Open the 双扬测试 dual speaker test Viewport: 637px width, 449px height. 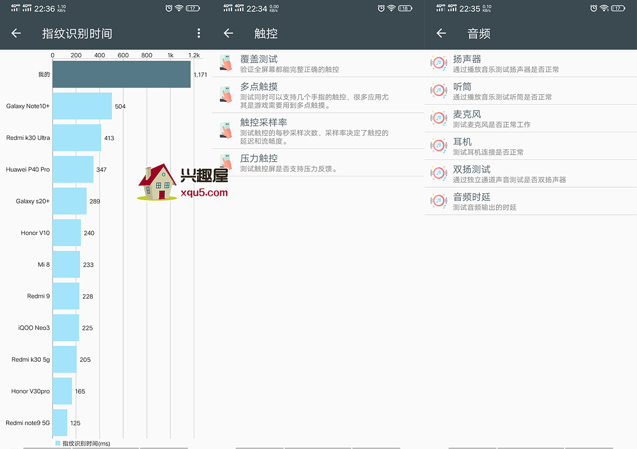(531, 174)
